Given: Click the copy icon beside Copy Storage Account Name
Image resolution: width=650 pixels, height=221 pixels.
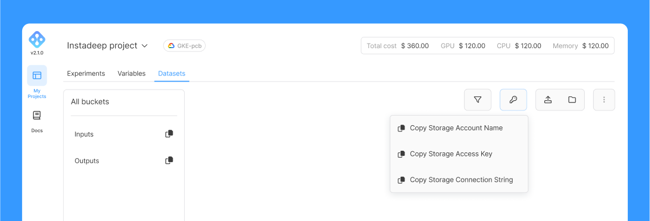Looking at the screenshot, I should click(x=401, y=128).
